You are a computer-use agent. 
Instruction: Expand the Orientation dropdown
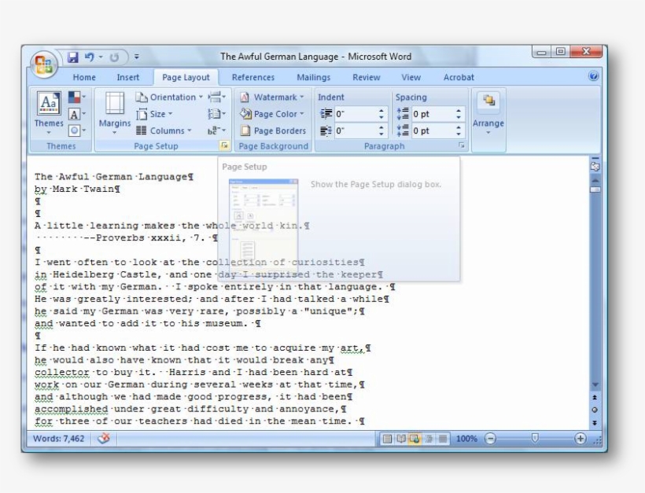[169, 97]
